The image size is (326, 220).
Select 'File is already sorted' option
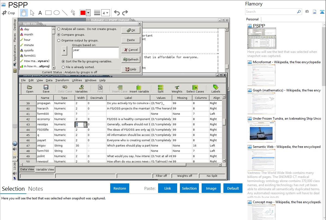tap(63, 67)
